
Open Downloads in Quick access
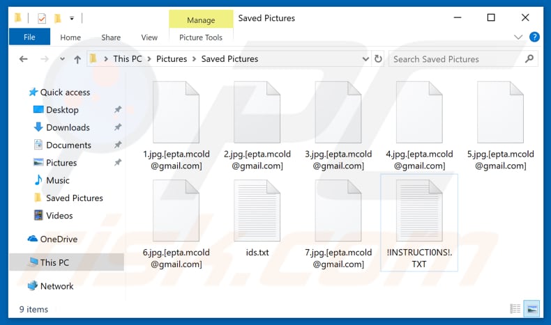(x=68, y=127)
